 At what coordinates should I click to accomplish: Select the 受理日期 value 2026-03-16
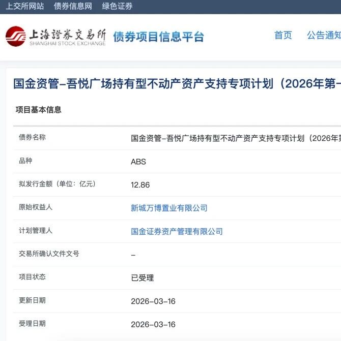(153, 324)
